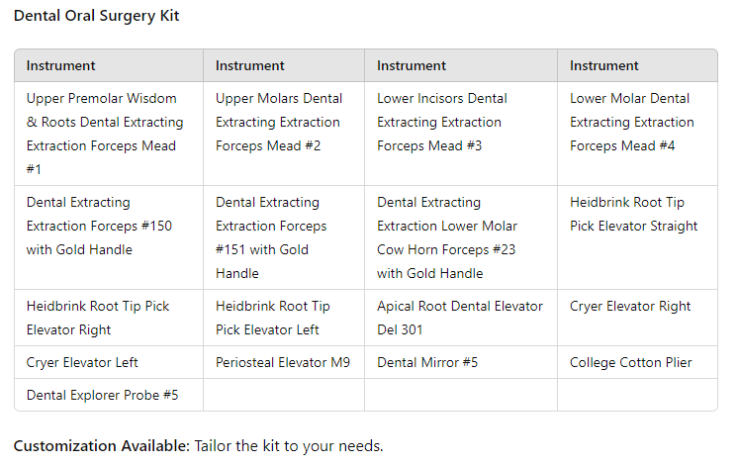Click Upper Molars Forceps Mead #2 cell
Image resolution: width=738 pixels, height=465 pixels.
[x=284, y=134]
